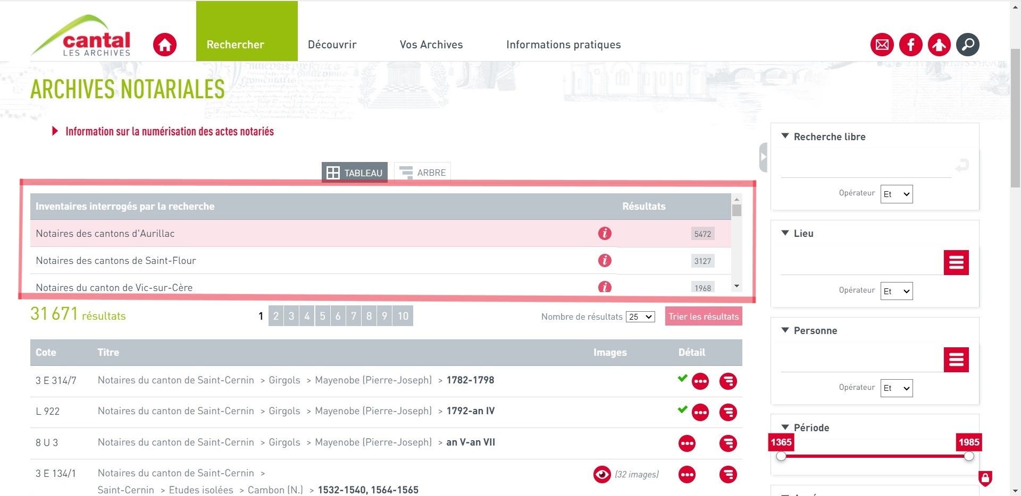The height and width of the screenshot is (496, 1021).
Task: Click the tree locate icon for L 922
Action: pyautogui.click(x=728, y=412)
